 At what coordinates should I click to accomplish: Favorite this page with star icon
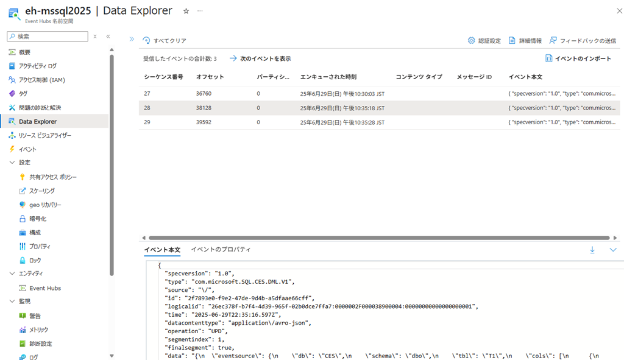pos(186,11)
